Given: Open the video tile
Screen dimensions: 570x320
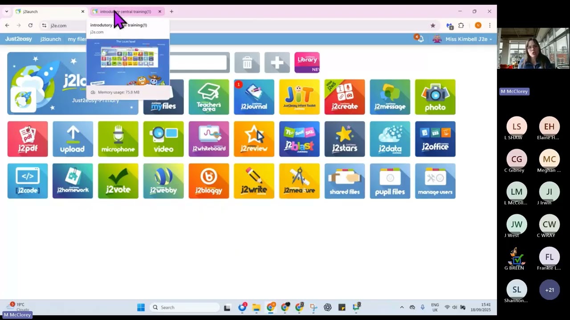Looking at the screenshot, I should (x=163, y=139).
